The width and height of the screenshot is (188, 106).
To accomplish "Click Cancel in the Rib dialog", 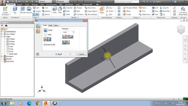I will pos(82,54).
